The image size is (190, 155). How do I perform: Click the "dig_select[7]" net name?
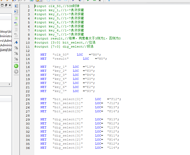[68, 119]
